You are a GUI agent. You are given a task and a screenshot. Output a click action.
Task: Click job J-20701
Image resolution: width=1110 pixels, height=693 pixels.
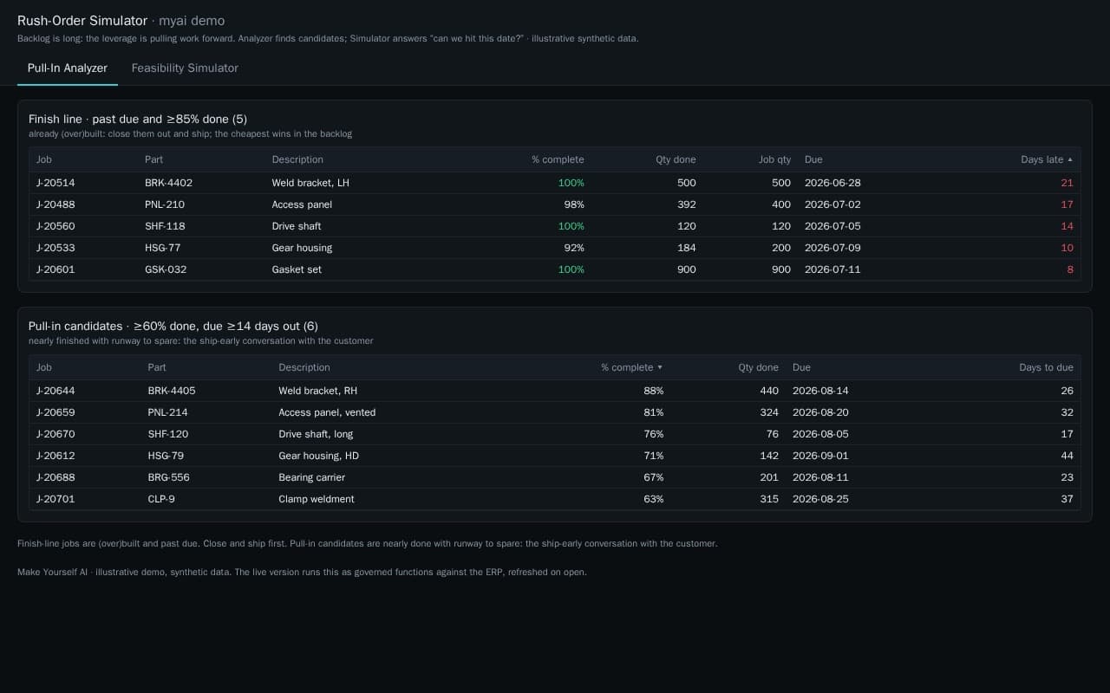55,499
